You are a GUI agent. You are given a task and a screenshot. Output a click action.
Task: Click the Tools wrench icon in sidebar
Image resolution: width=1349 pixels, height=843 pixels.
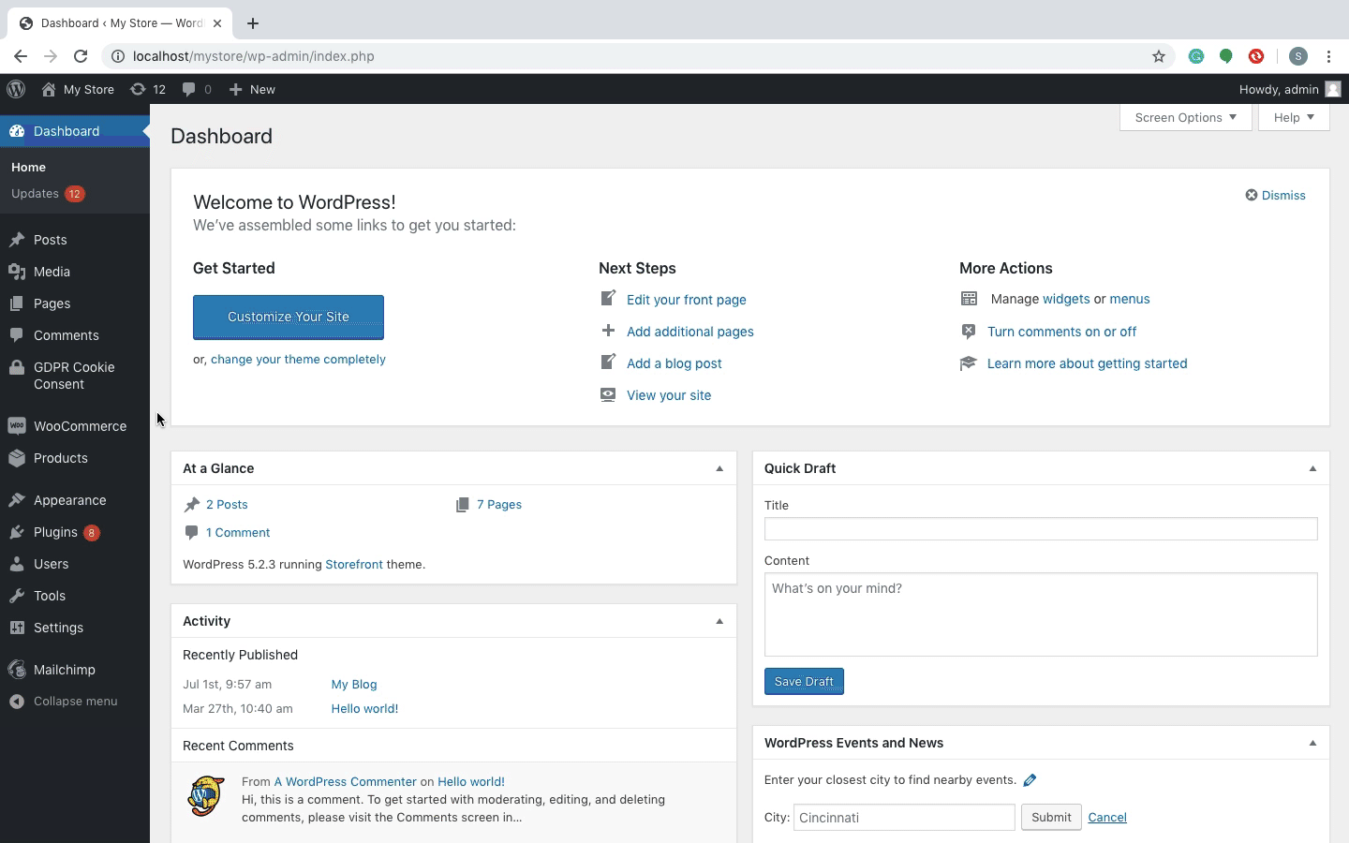pos(17,596)
